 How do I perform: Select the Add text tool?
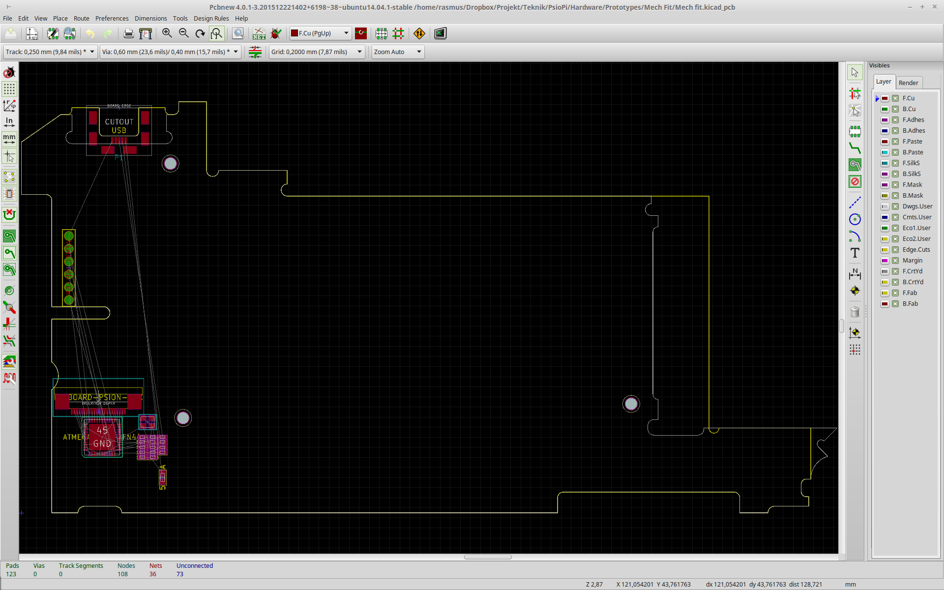click(x=855, y=253)
